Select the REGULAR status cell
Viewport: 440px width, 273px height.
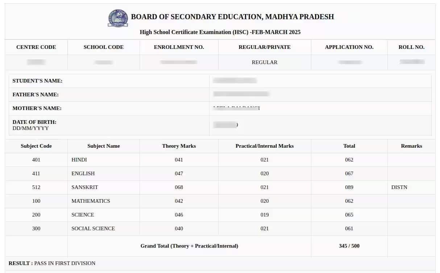coord(265,62)
